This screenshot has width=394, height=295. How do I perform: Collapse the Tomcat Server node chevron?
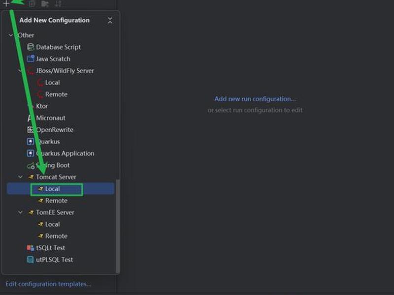pos(20,177)
